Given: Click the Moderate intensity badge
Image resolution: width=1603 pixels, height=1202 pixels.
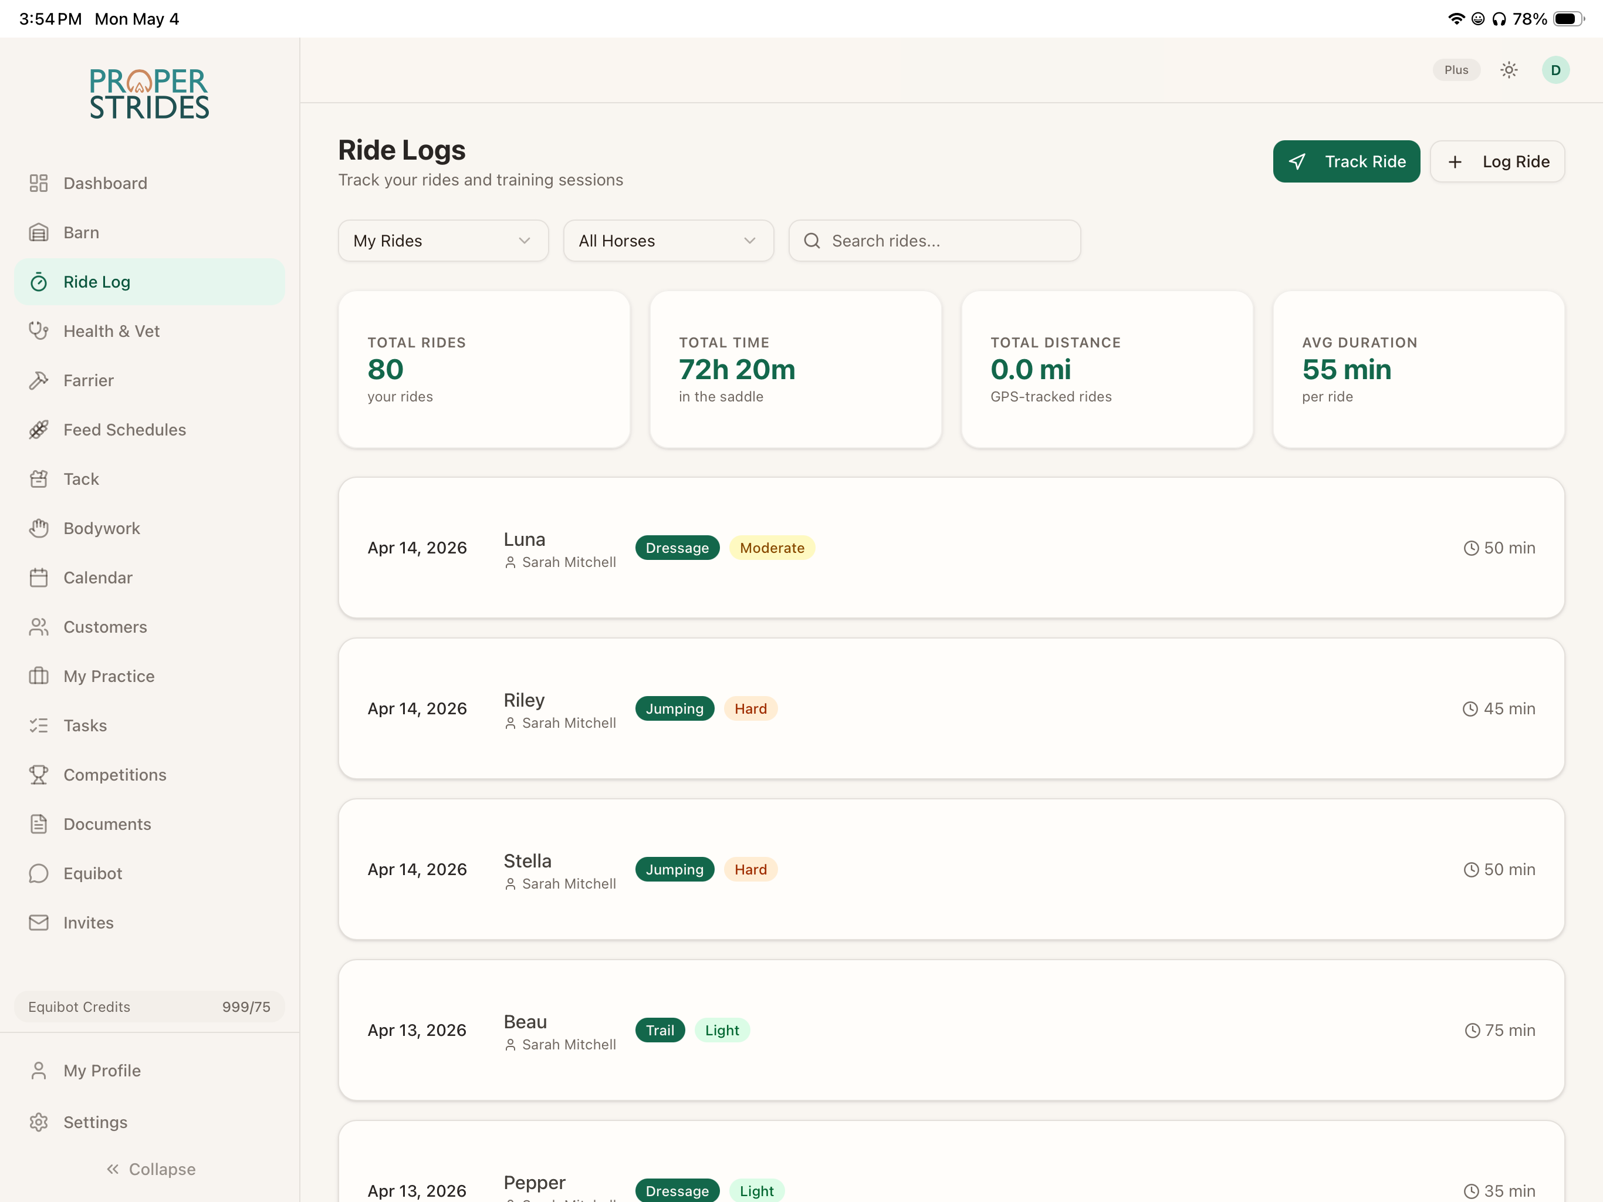Looking at the screenshot, I should [x=772, y=548].
